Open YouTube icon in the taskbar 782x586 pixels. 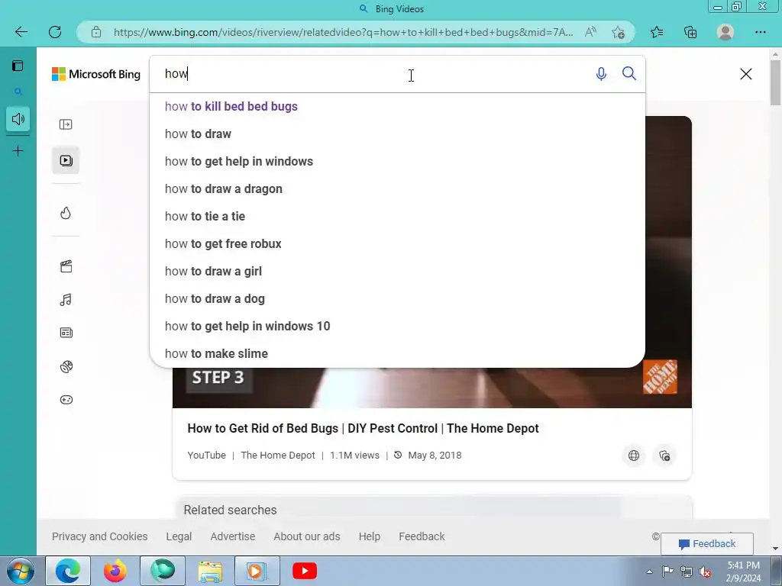(x=305, y=571)
